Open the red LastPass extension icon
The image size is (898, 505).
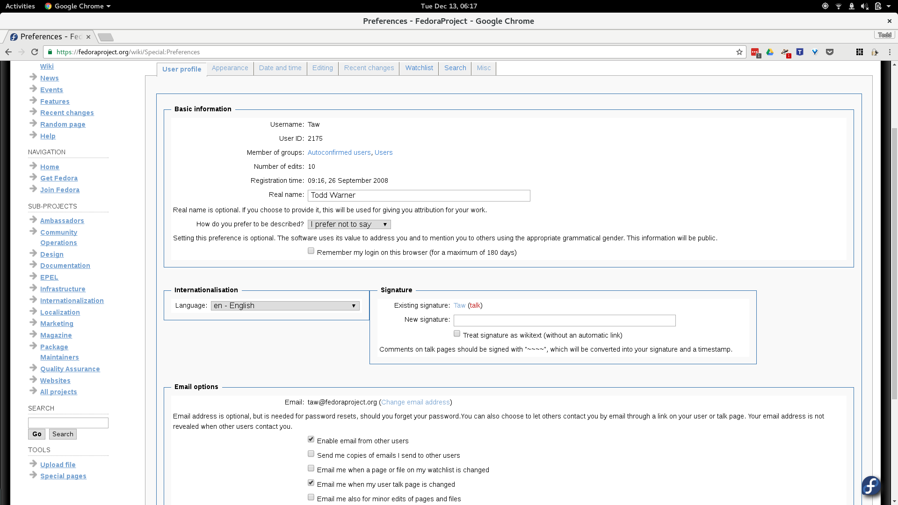pyautogui.click(x=755, y=52)
